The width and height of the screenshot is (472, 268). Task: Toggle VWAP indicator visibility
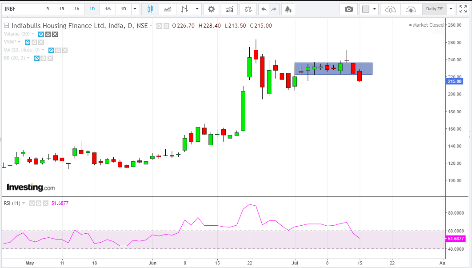(x=28, y=42)
